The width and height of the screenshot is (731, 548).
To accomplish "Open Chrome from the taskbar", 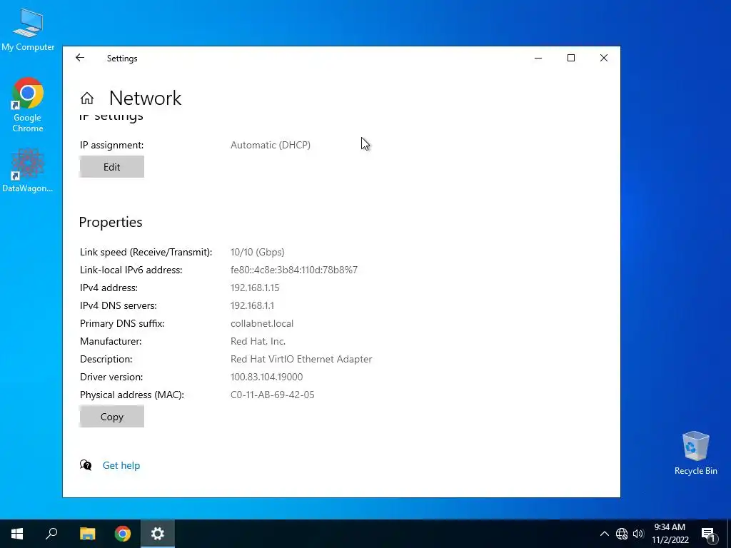I will click(123, 534).
